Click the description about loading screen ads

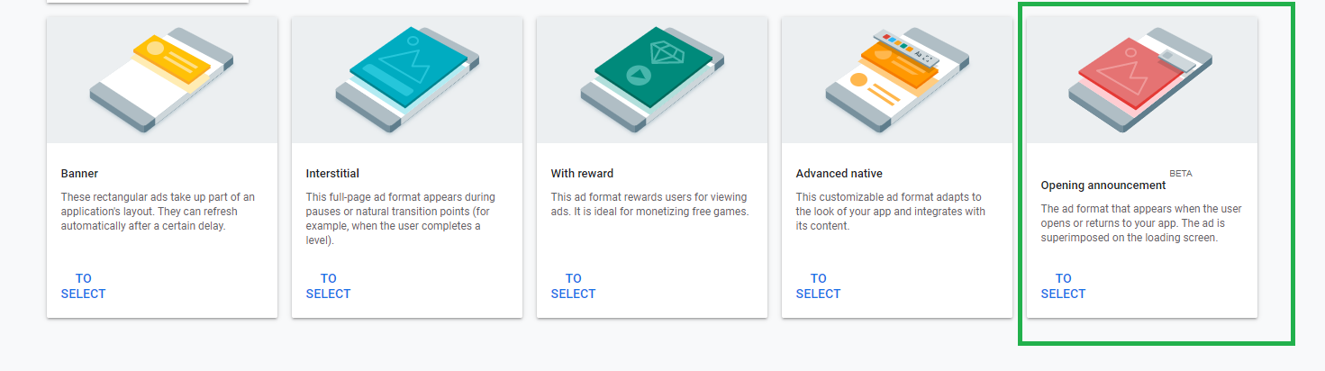click(1139, 223)
